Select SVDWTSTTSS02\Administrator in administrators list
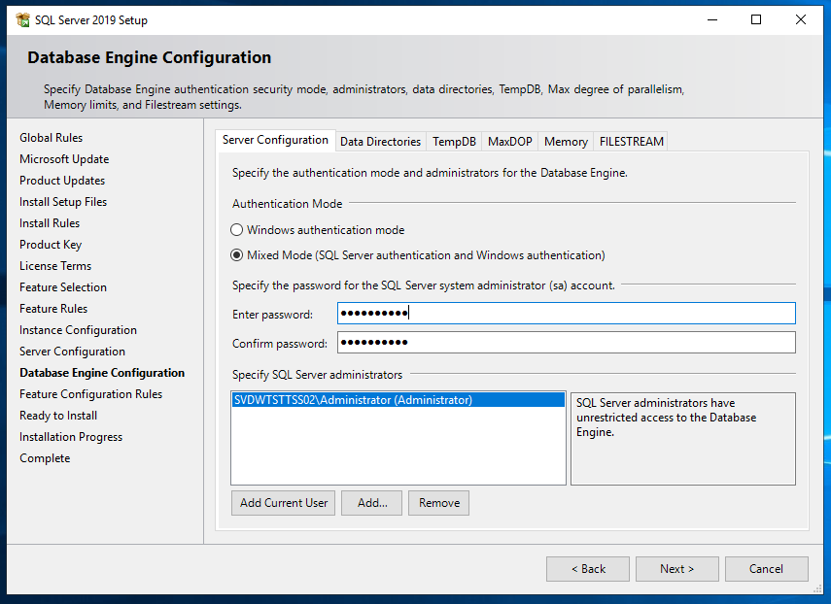Screen dimensions: 831x604 pyautogui.click(x=398, y=400)
